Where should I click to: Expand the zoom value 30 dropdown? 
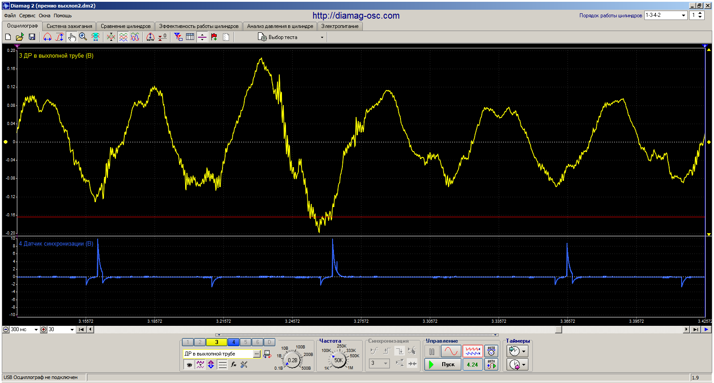[x=72, y=329]
